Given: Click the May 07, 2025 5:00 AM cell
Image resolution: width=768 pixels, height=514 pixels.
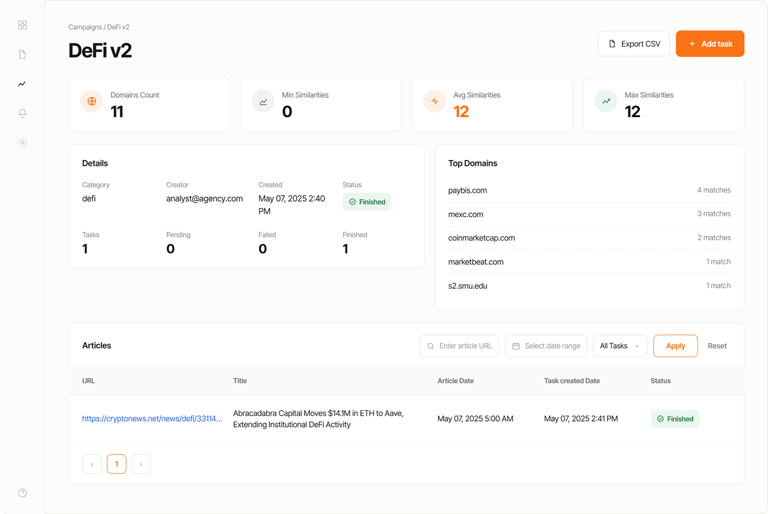Looking at the screenshot, I should [476, 419].
